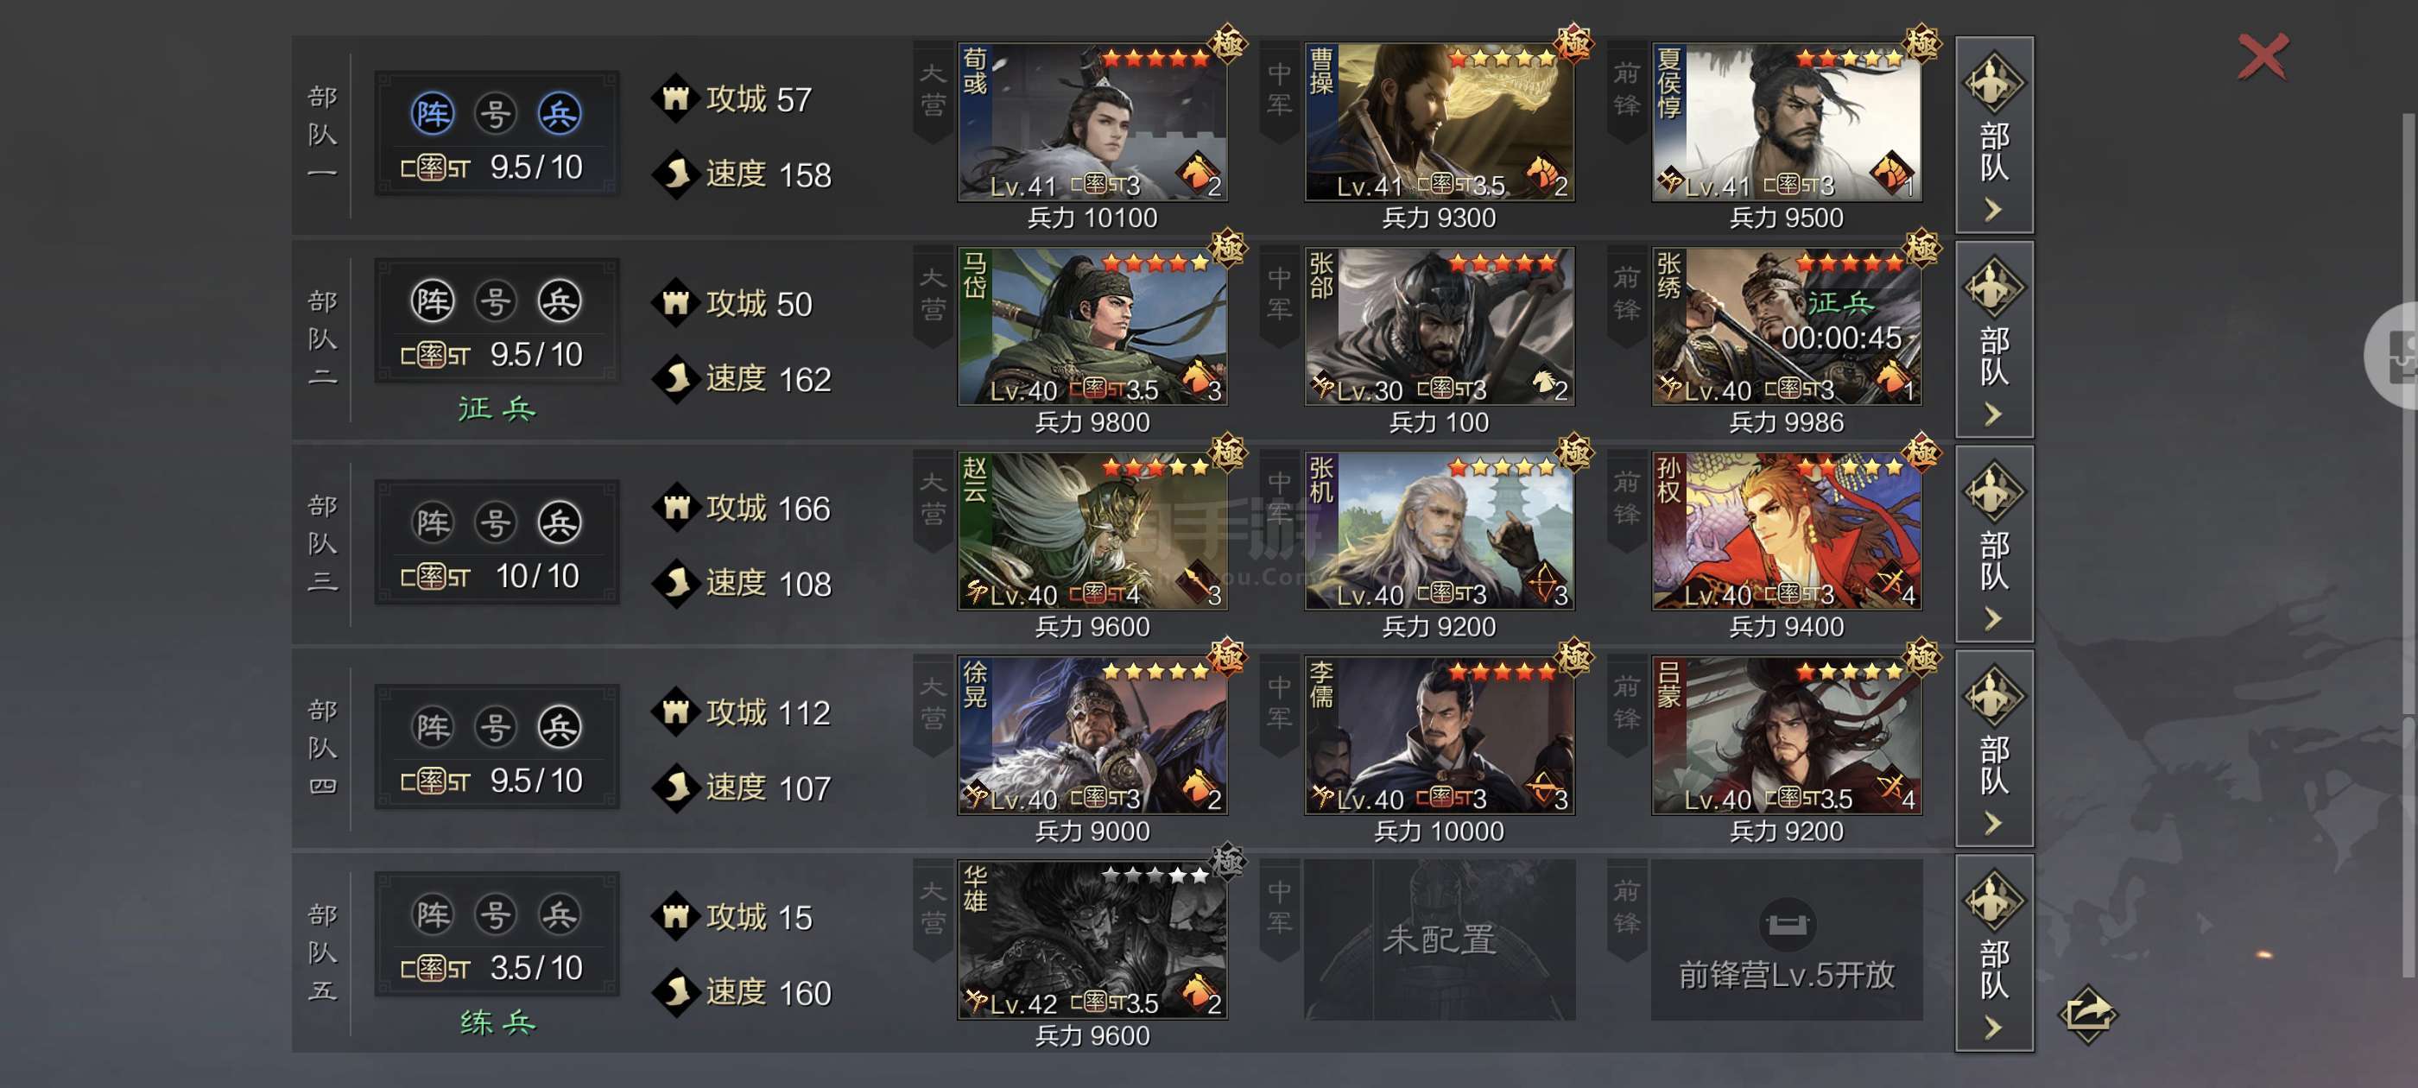The height and width of the screenshot is (1088, 2418).
Task: Open 部队五 side chevron button
Action: tap(1994, 952)
